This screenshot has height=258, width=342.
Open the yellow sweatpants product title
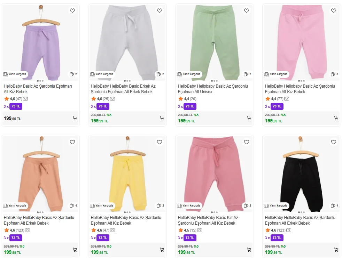point(126,220)
